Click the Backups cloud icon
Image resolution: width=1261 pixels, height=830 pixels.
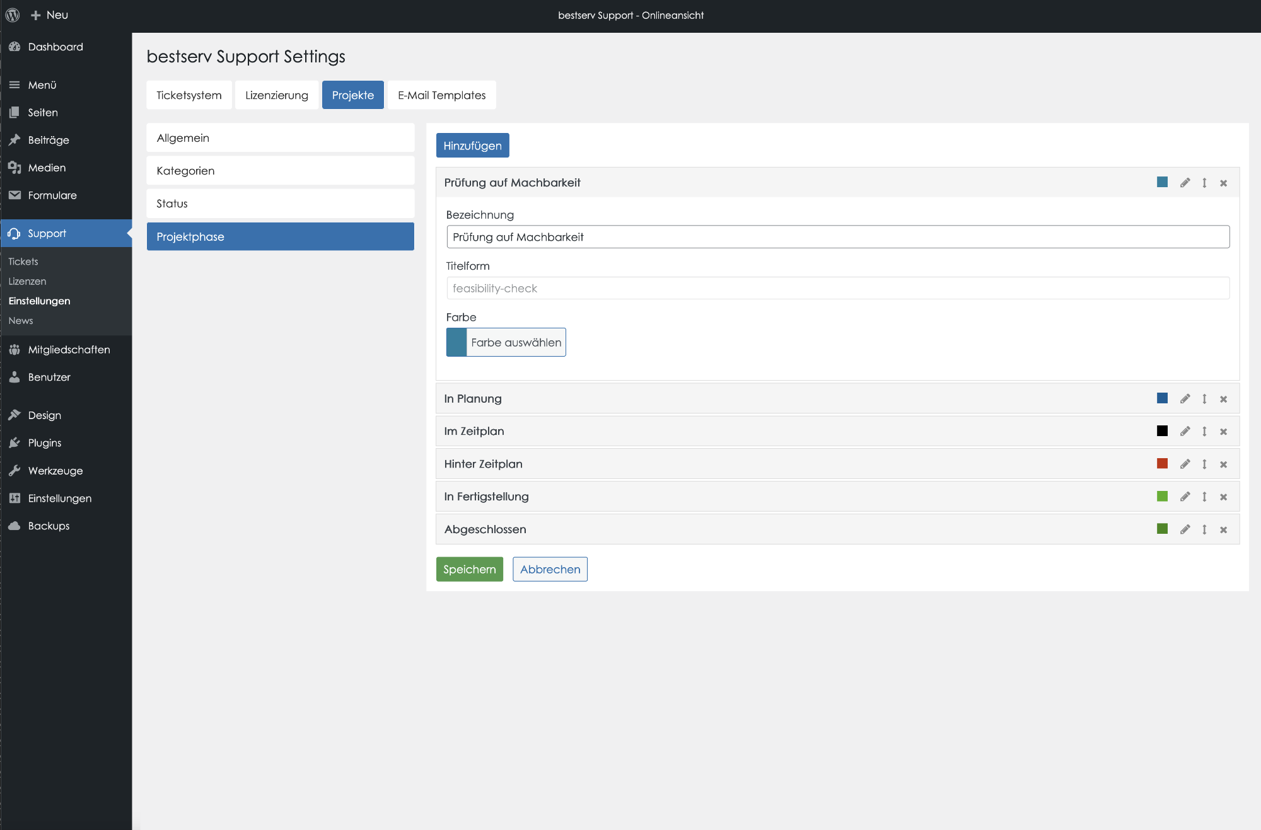[15, 526]
